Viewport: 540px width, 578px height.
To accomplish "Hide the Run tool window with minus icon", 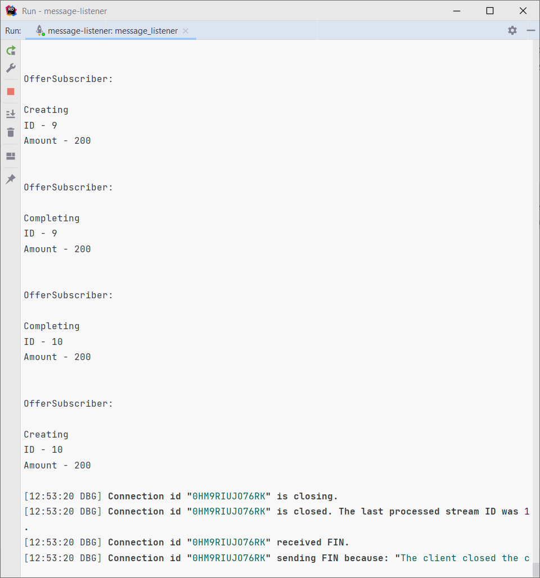I will 530,30.
